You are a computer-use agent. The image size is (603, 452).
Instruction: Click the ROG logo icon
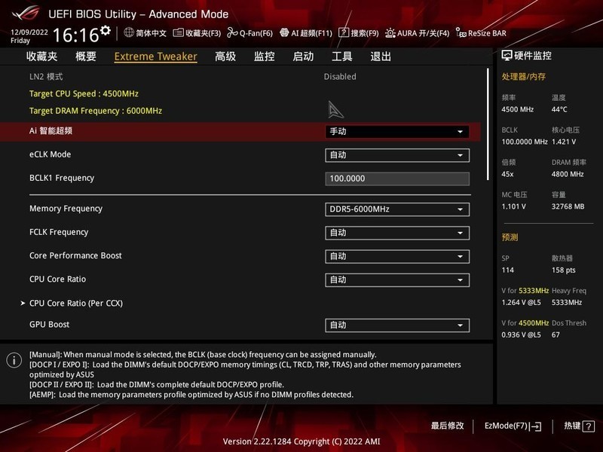(26, 14)
